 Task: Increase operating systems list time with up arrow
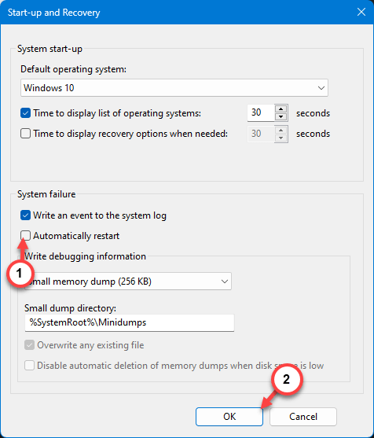(x=281, y=109)
